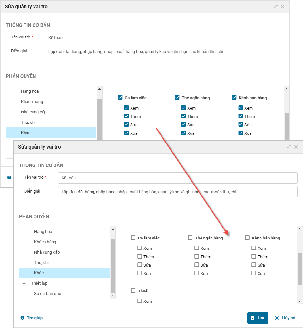Viewport: 304px width, 329px height.
Task: Click permissions scrollbar down arrow in front dialog
Action: [300, 301]
